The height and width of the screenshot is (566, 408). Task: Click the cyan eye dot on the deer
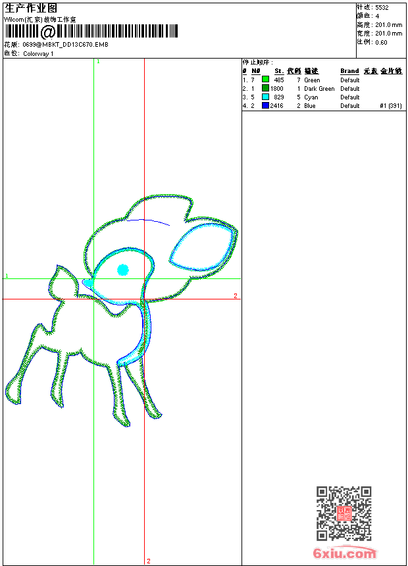pos(123,270)
